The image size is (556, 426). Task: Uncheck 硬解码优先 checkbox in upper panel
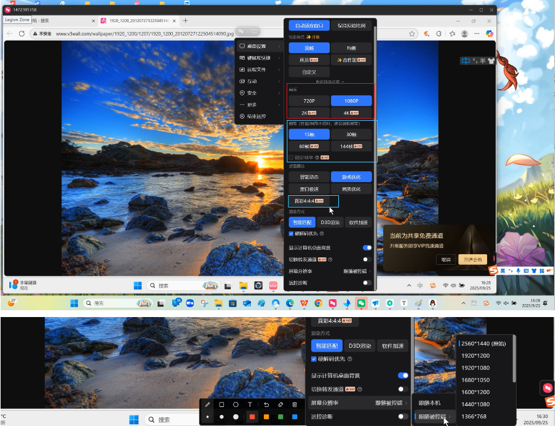292,234
